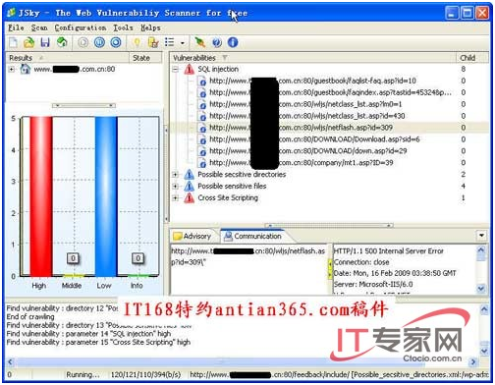
Task: Pause the running scan
Action: point(99,42)
